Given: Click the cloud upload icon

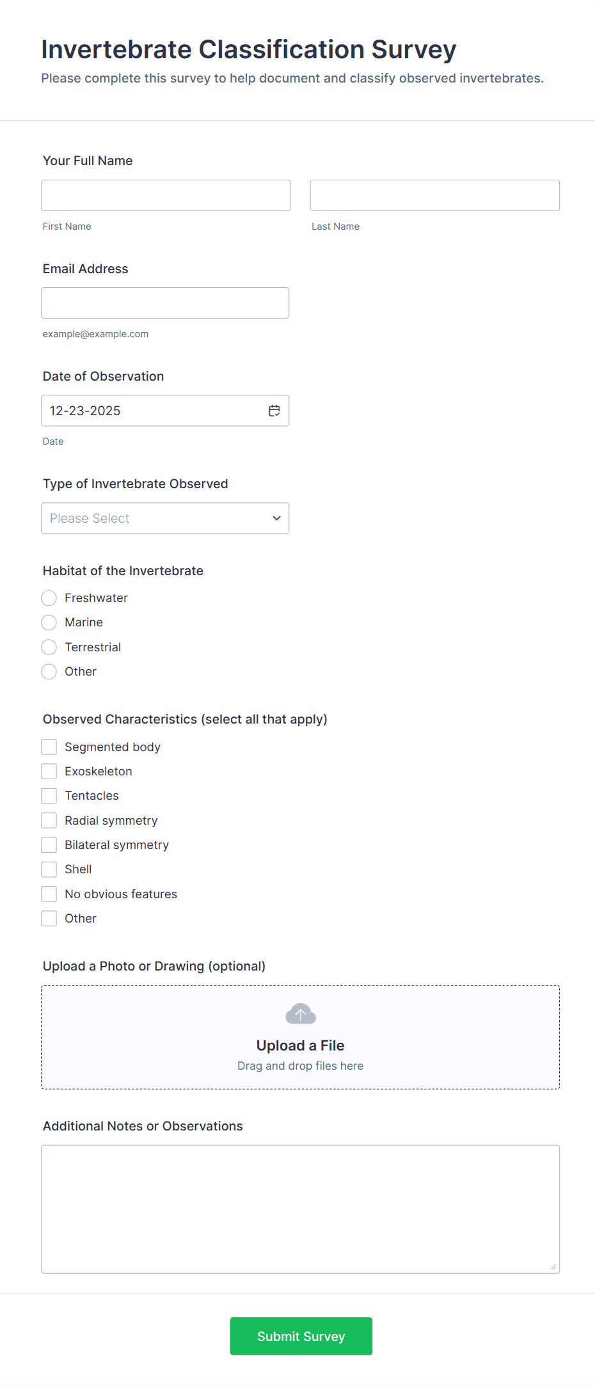Looking at the screenshot, I should coord(299,1013).
